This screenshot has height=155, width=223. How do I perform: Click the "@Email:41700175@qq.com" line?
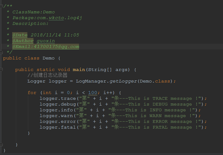coord(46,46)
